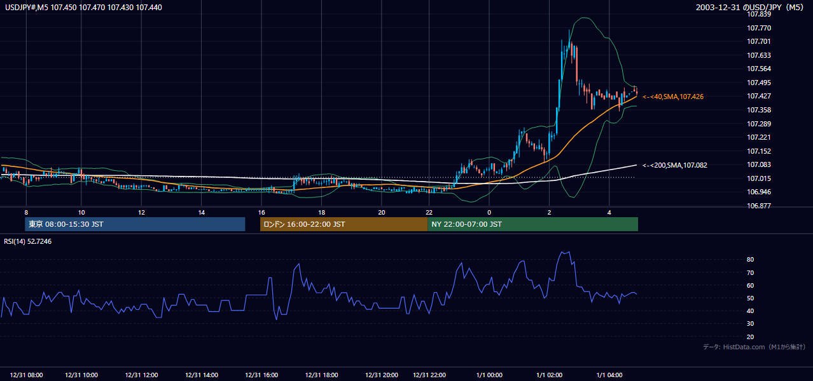Viewport: 813px width, 381px height.
Task: Select the ロンドン 16:00-22:00 JST session bar
Action: tap(344, 224)
